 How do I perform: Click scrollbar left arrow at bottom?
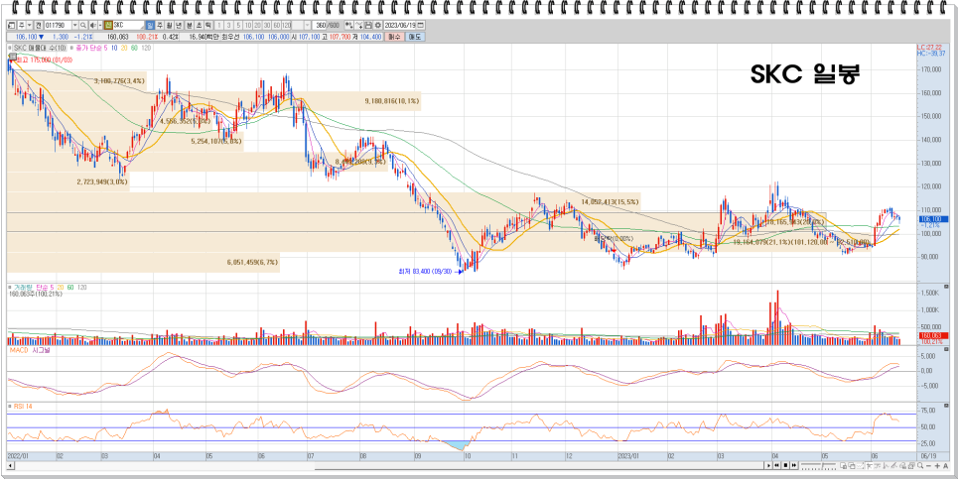(10, 466)
